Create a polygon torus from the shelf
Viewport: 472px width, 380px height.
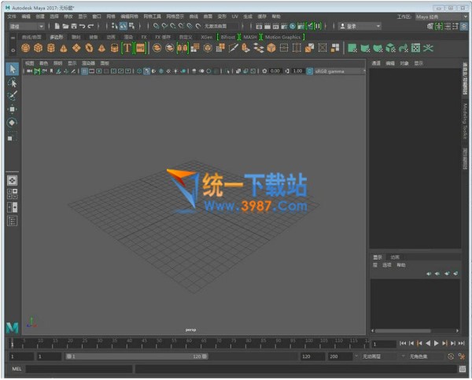click(89, 48)
